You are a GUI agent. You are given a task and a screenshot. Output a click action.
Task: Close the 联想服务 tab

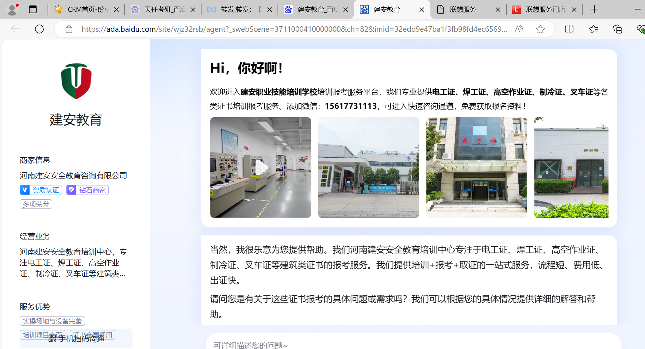tap(498, 10)
